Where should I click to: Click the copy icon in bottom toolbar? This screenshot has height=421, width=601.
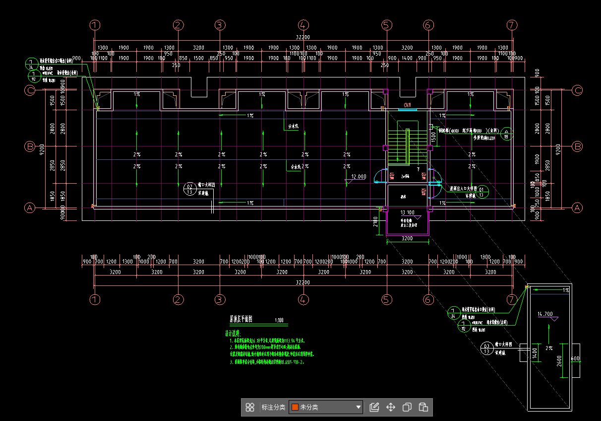[x=407, y=408]
